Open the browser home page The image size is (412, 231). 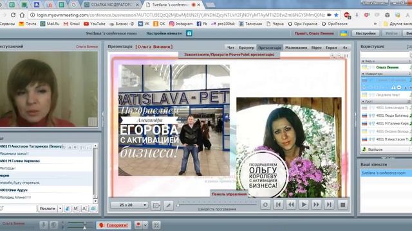point(22,15)
